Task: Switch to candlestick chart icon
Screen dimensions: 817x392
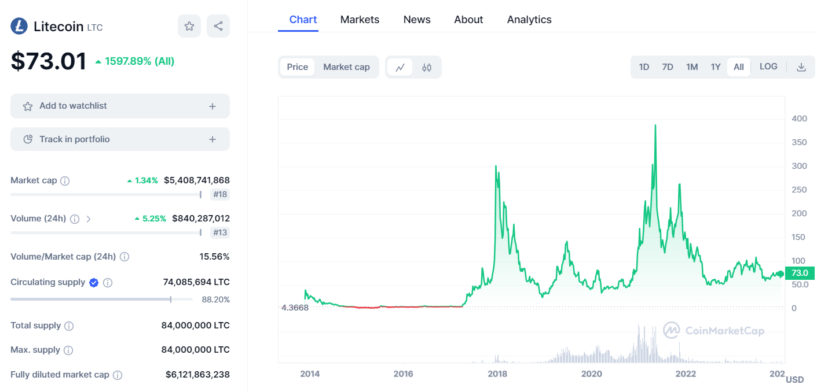Action: [427, 67]
